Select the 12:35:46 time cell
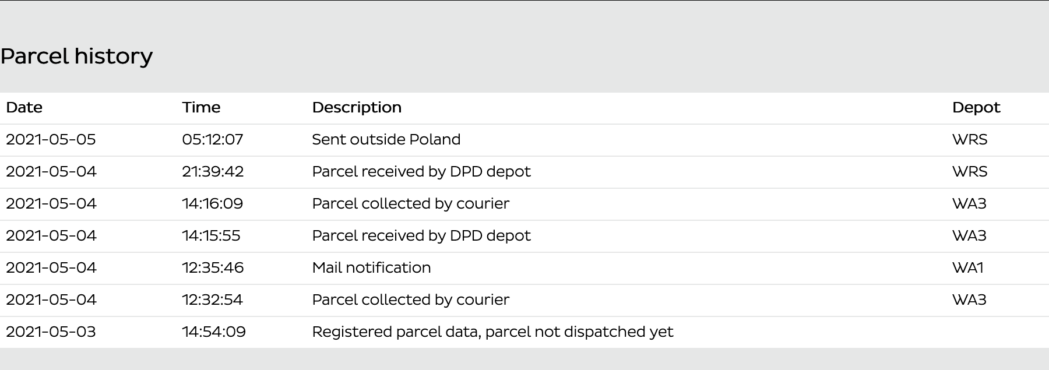 [x=213, y=267]
